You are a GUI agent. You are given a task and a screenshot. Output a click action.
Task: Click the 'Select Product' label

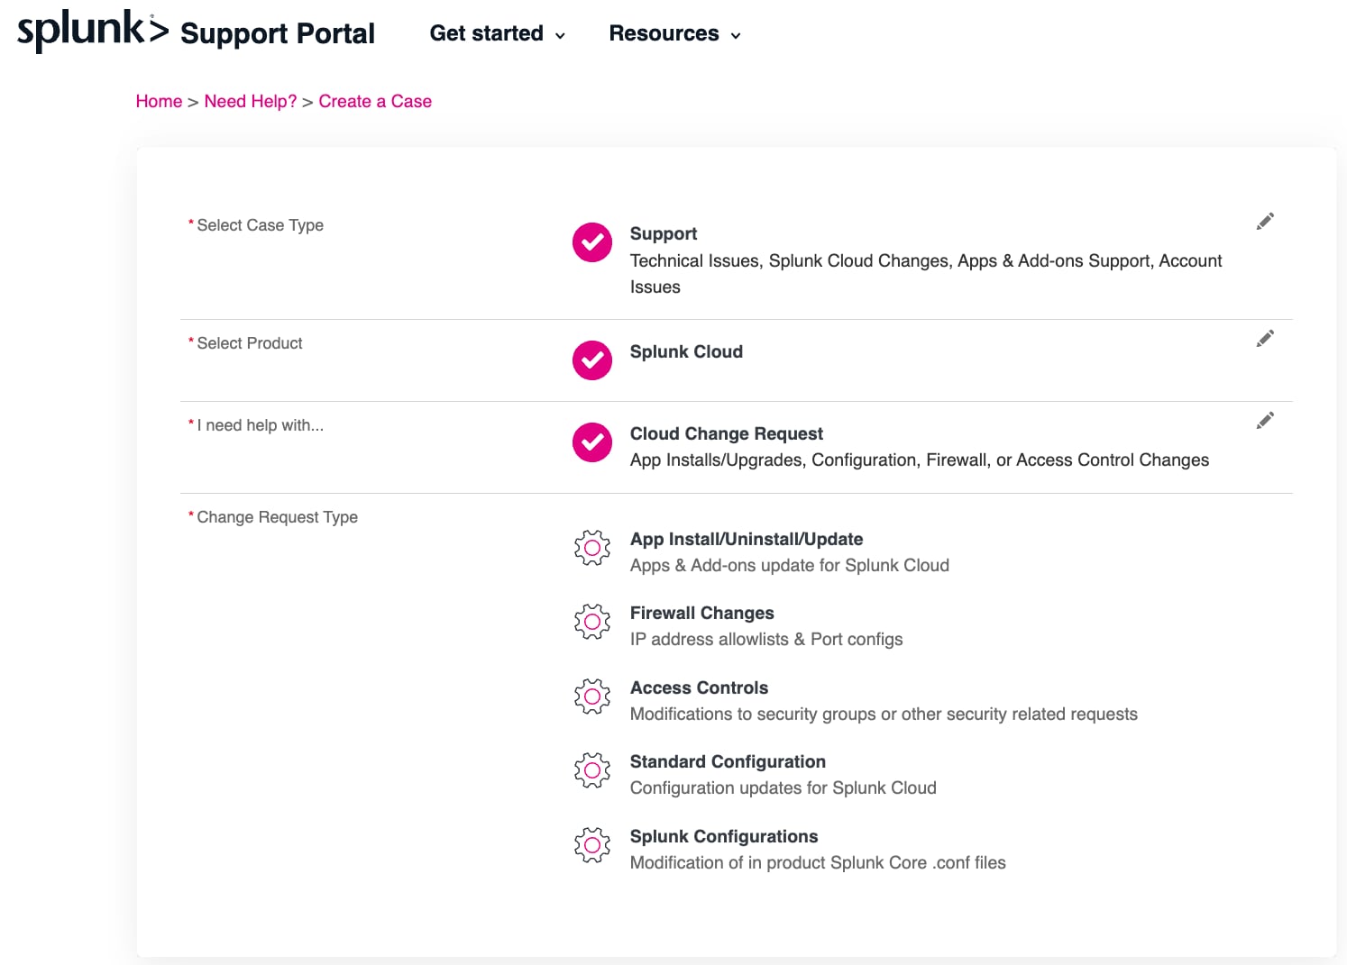[250, 343]
